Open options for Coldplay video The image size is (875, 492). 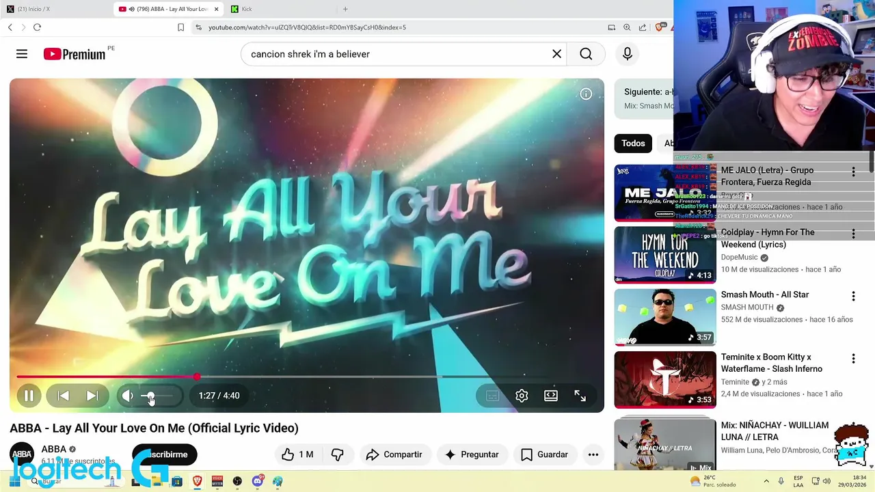tap(853, 234)
